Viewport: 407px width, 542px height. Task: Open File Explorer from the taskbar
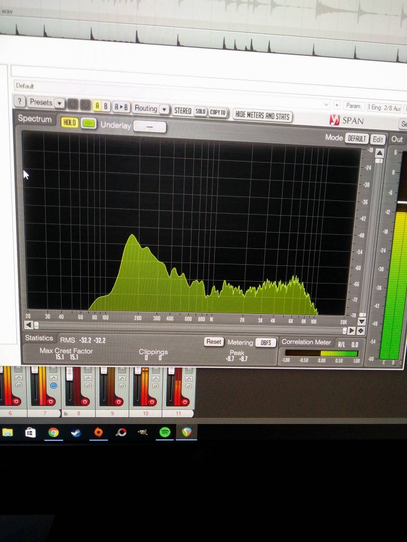7,432
